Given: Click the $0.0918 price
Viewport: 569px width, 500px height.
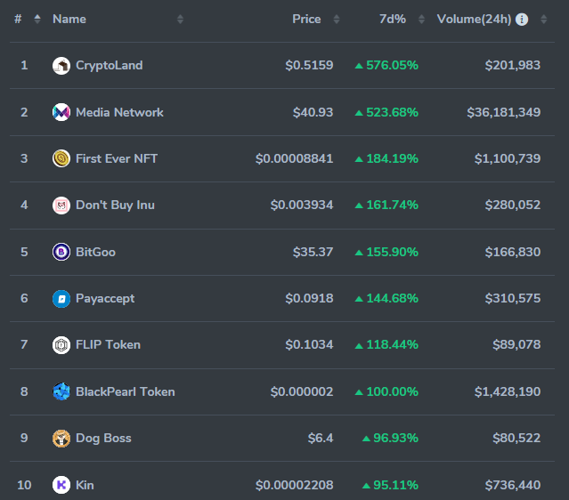Looking at the screenshot, I should click(309, 298).
